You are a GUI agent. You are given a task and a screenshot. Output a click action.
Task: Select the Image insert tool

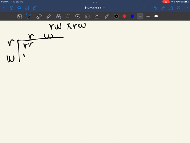coord(87,16)
